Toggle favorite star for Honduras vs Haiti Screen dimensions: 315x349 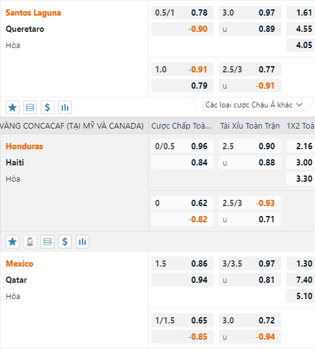click(12, 242)
